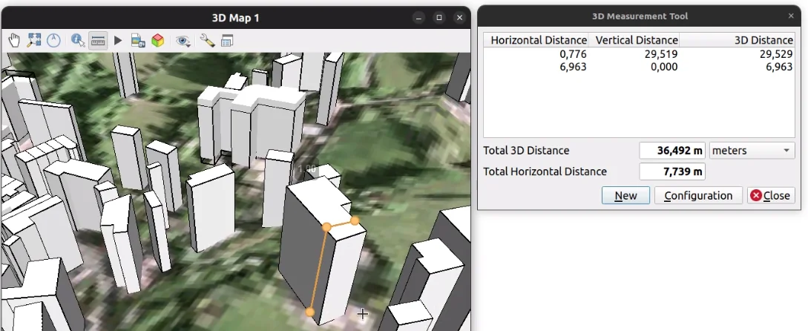
Task: Click the Zoom Full extent icon
Action: tap(34, 41)
